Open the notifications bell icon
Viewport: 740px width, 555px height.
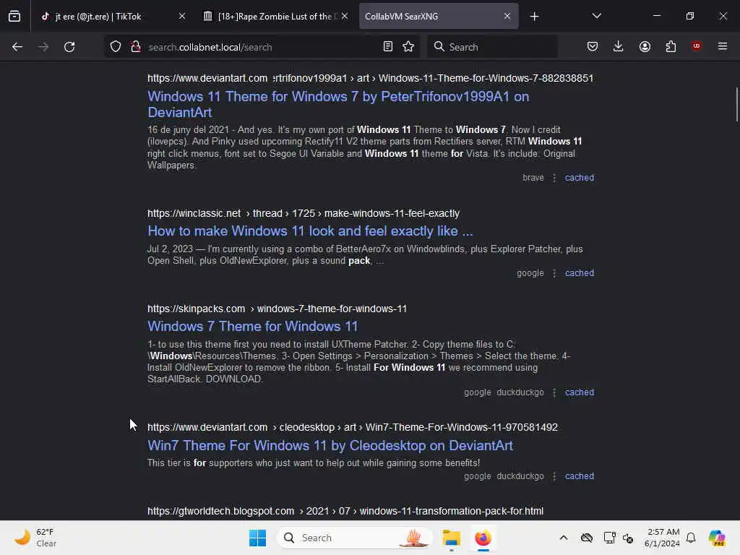pyautogui.click(x=691, y=538)
